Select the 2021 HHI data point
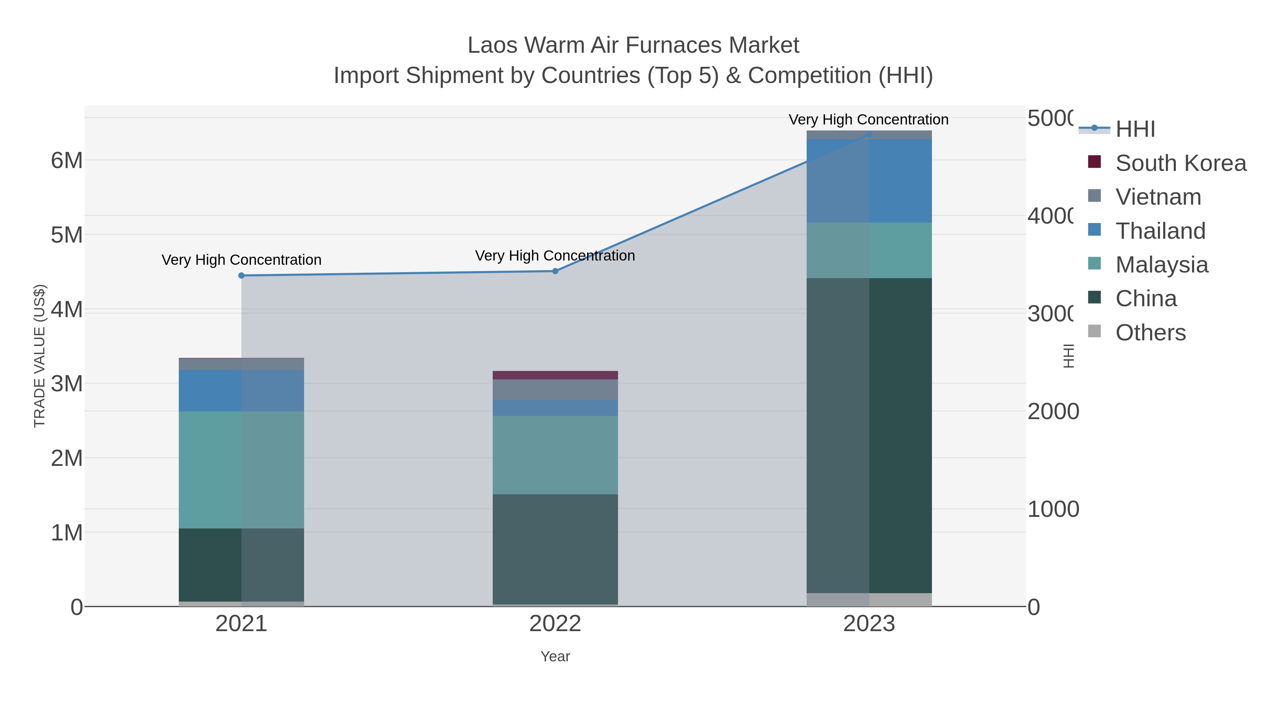The height and width of the screenshot is (712, 1267). 241,276
